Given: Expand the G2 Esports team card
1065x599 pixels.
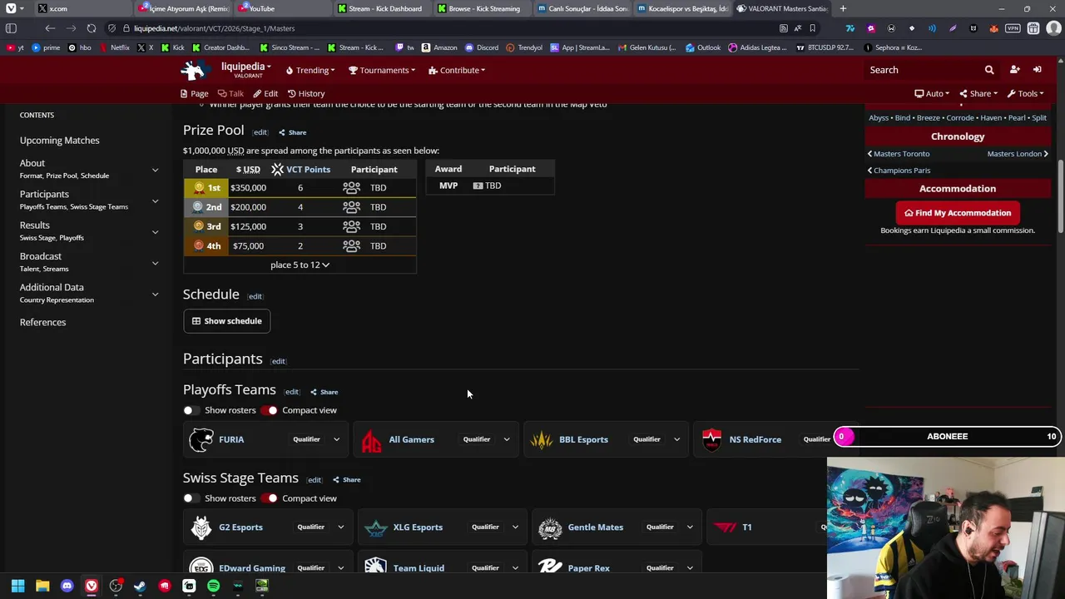Looking at the screenshot, I should click(x=340, y=527).
